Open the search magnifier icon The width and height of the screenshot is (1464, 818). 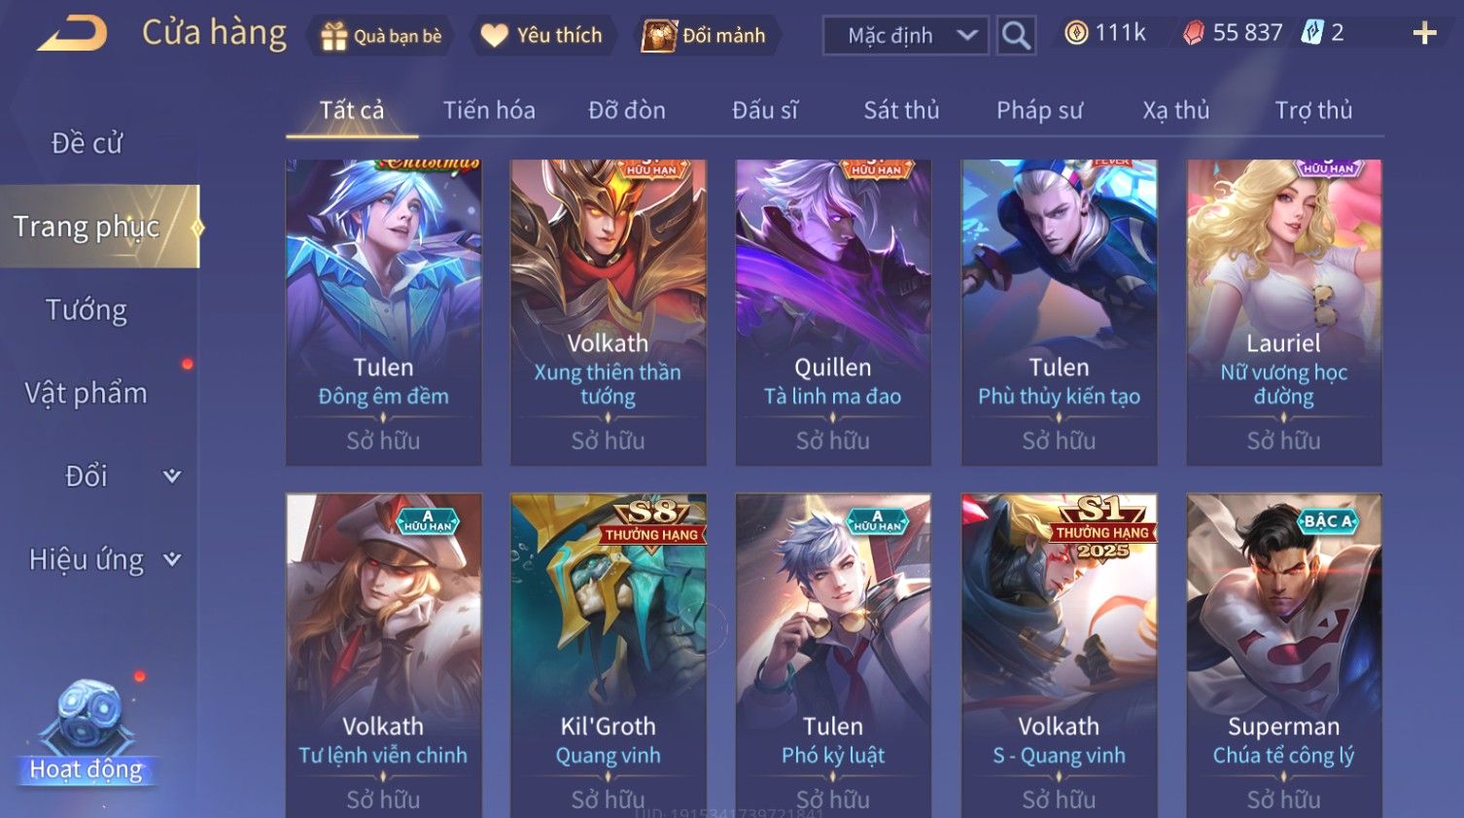[x=1016, y=36]
